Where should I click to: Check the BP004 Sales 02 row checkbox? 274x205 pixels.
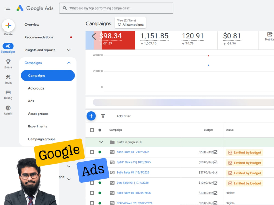click(x=92, y=203)
